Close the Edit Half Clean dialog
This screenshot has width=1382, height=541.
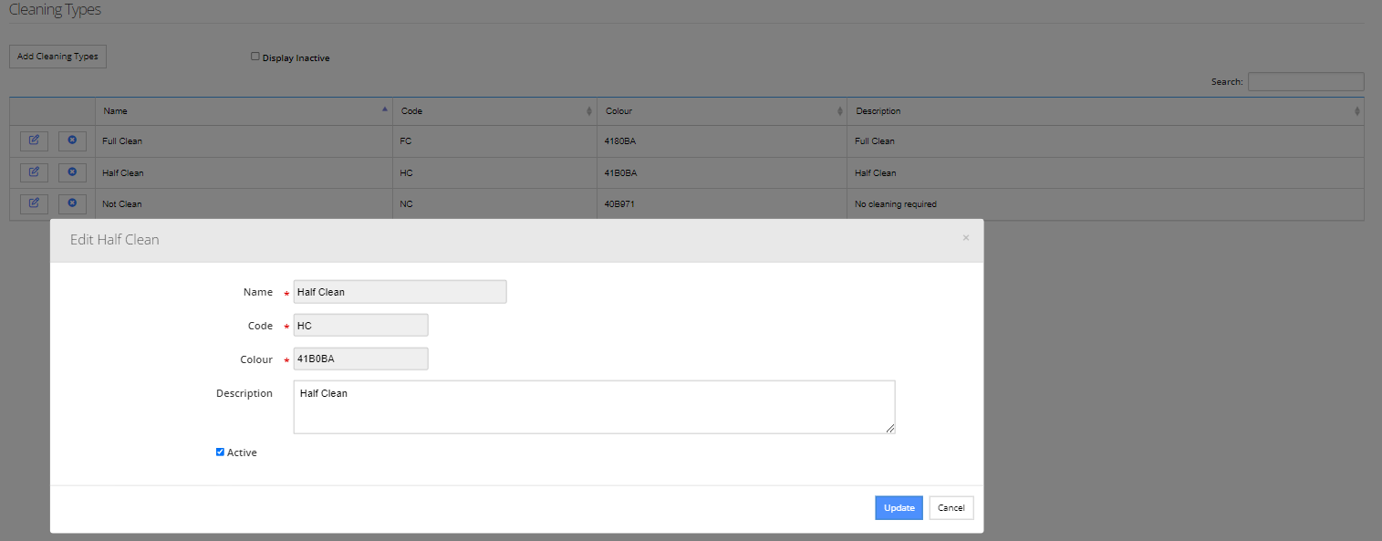point(966,238)
